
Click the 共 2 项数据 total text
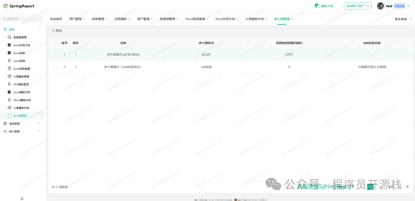[x=60, y=187]
